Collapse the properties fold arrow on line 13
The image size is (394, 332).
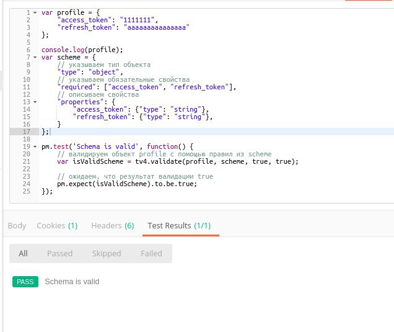35,102
